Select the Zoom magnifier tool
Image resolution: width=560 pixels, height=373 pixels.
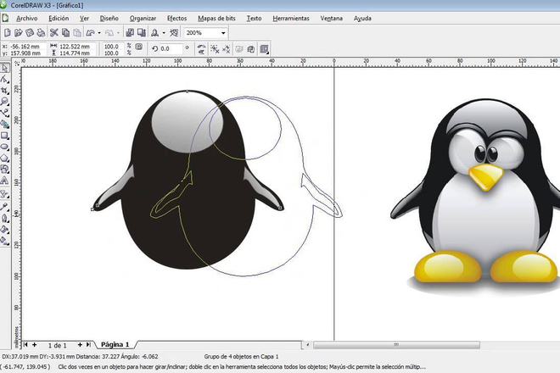click(x=4, y=102)
